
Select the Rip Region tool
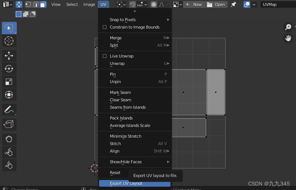(9, 124)
